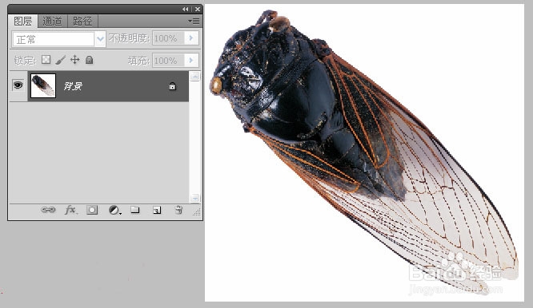Image resolution: width=533 pixels, height=308 pixels.
Task: Toggle lock transparent pixels
Action: coord(46,60)
